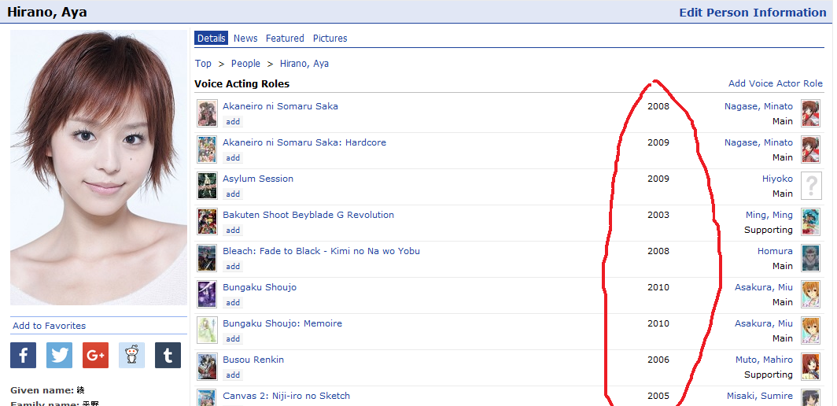Click the Reddit share icon
Image resolution: width=837 pixels, height=406 pixels.
point(132,356)
